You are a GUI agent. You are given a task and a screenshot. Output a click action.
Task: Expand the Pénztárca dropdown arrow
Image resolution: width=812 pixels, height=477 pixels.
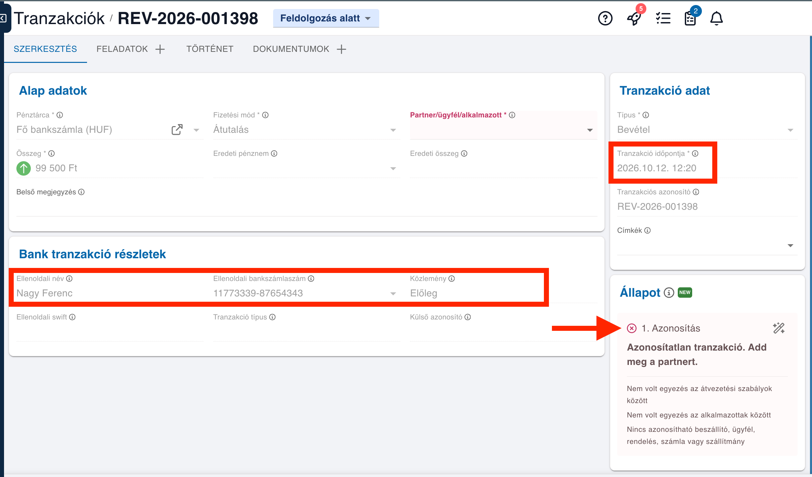click(196, 130)
